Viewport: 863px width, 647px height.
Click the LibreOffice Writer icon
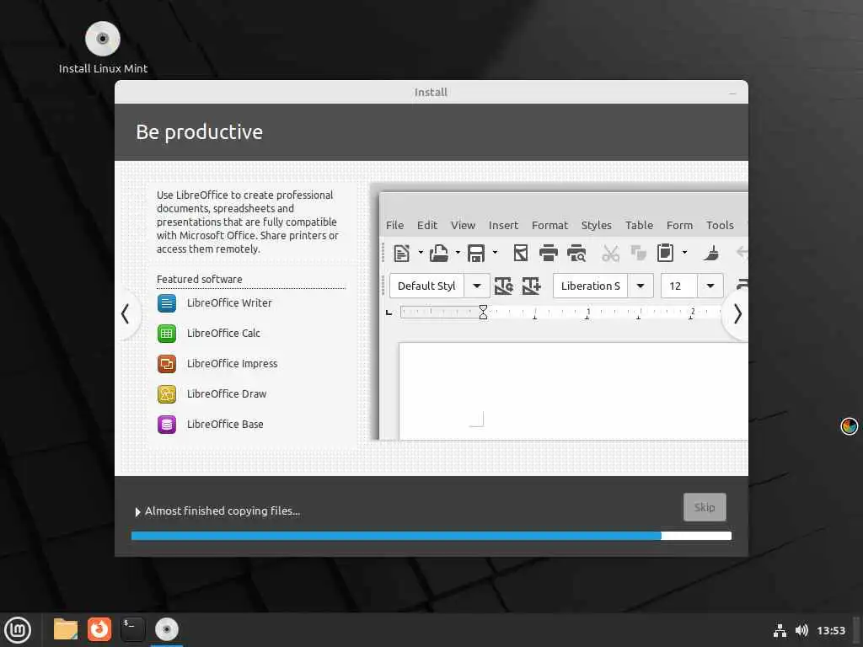[x=167, y=303]
